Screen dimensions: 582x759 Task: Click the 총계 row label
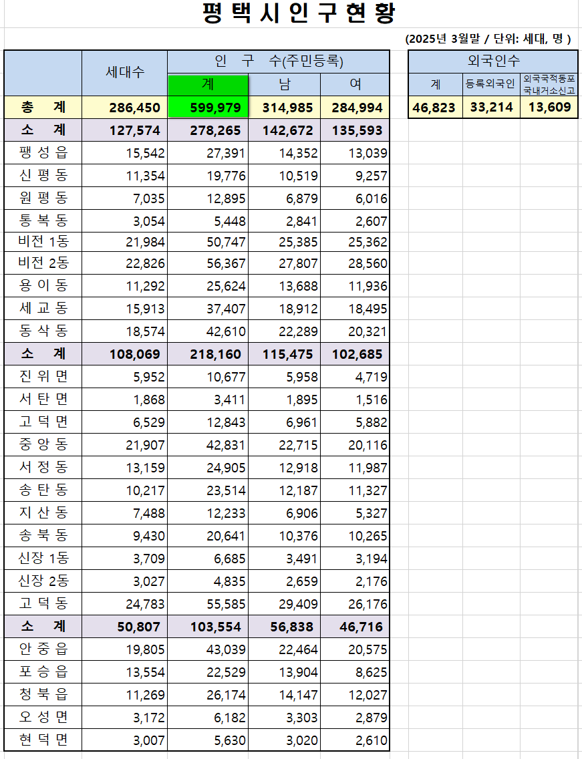click(43, 107)
